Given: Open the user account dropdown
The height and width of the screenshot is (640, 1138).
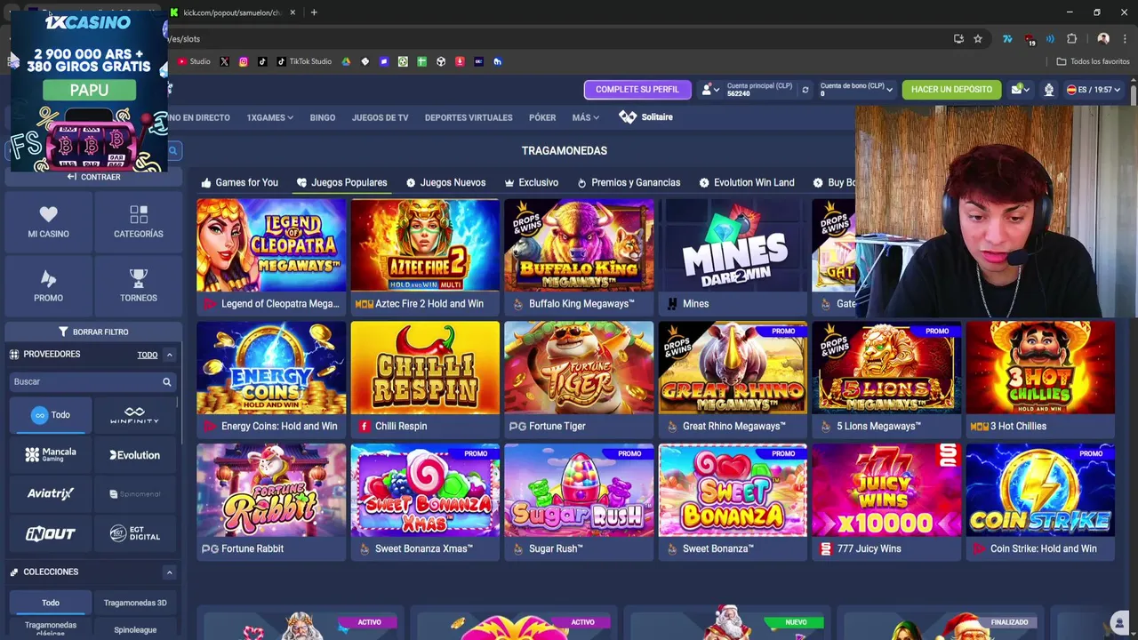Looking at the screenshot, I should (709, 90).
